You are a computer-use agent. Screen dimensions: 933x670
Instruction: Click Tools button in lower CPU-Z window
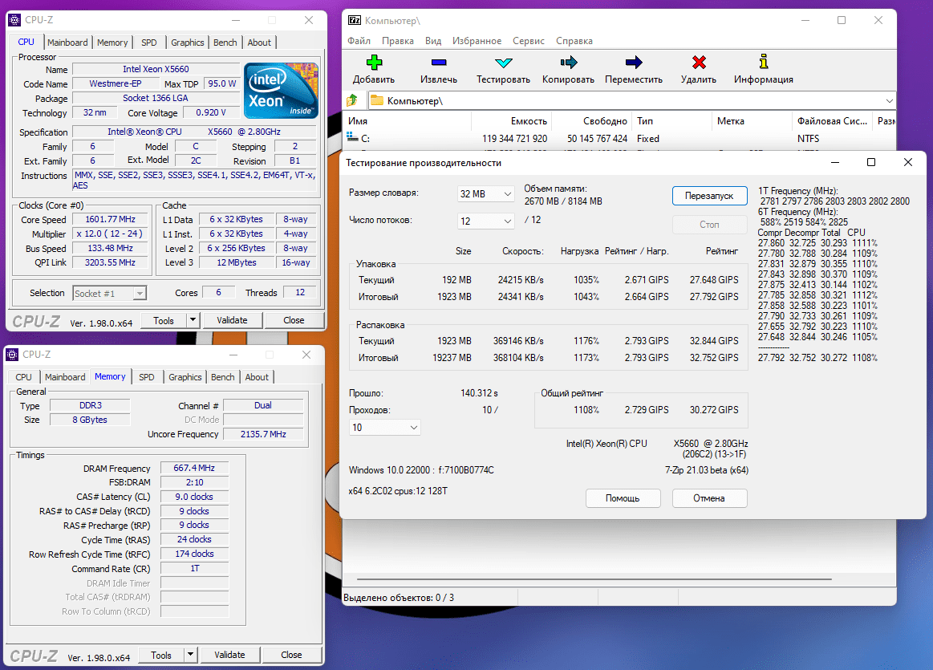pos(161,655)
